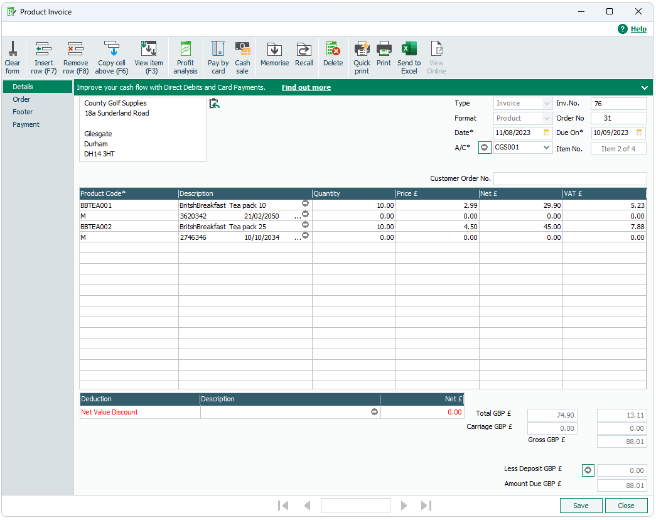Recall a saved invoice layout
The height and width of the screenshot is (520, 656).
(304, 57)
